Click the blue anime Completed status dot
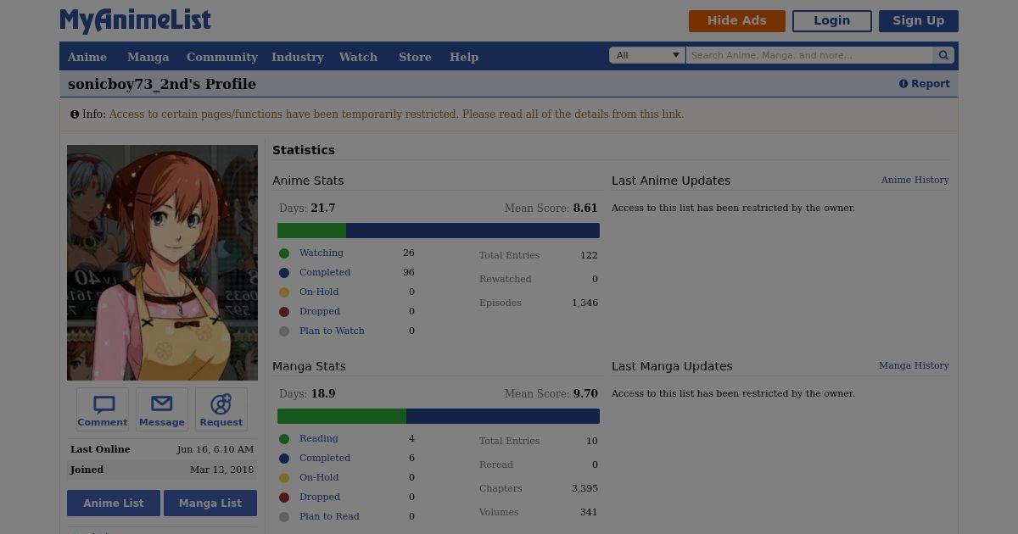1018x534 pixels. pyautogui.click(x=284, y=273)
